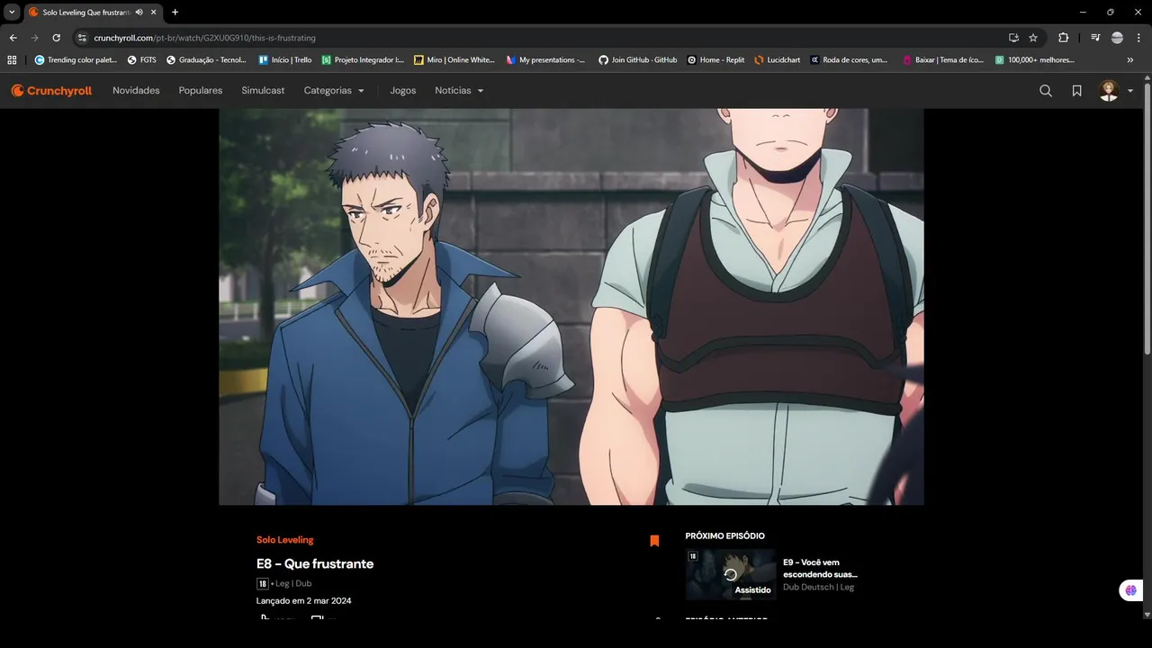Go back with browser back arrow

(13, 38)
